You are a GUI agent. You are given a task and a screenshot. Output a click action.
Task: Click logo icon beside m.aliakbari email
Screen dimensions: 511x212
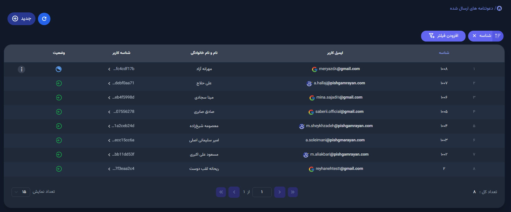point(306,155)
